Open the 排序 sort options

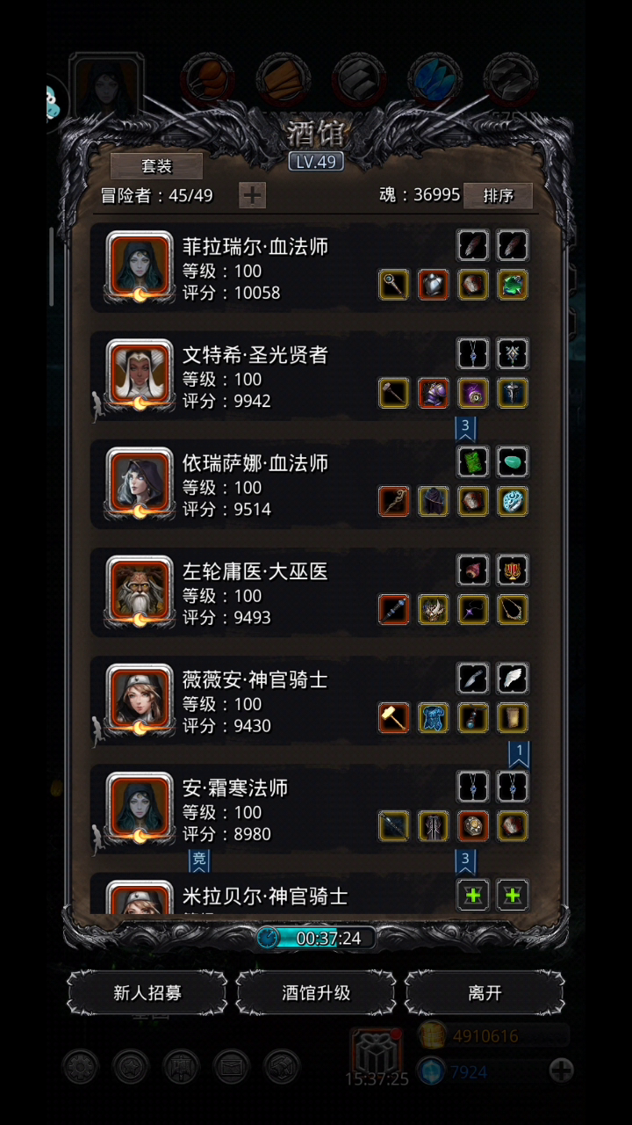pyautogui.click(x=498, y=195)
